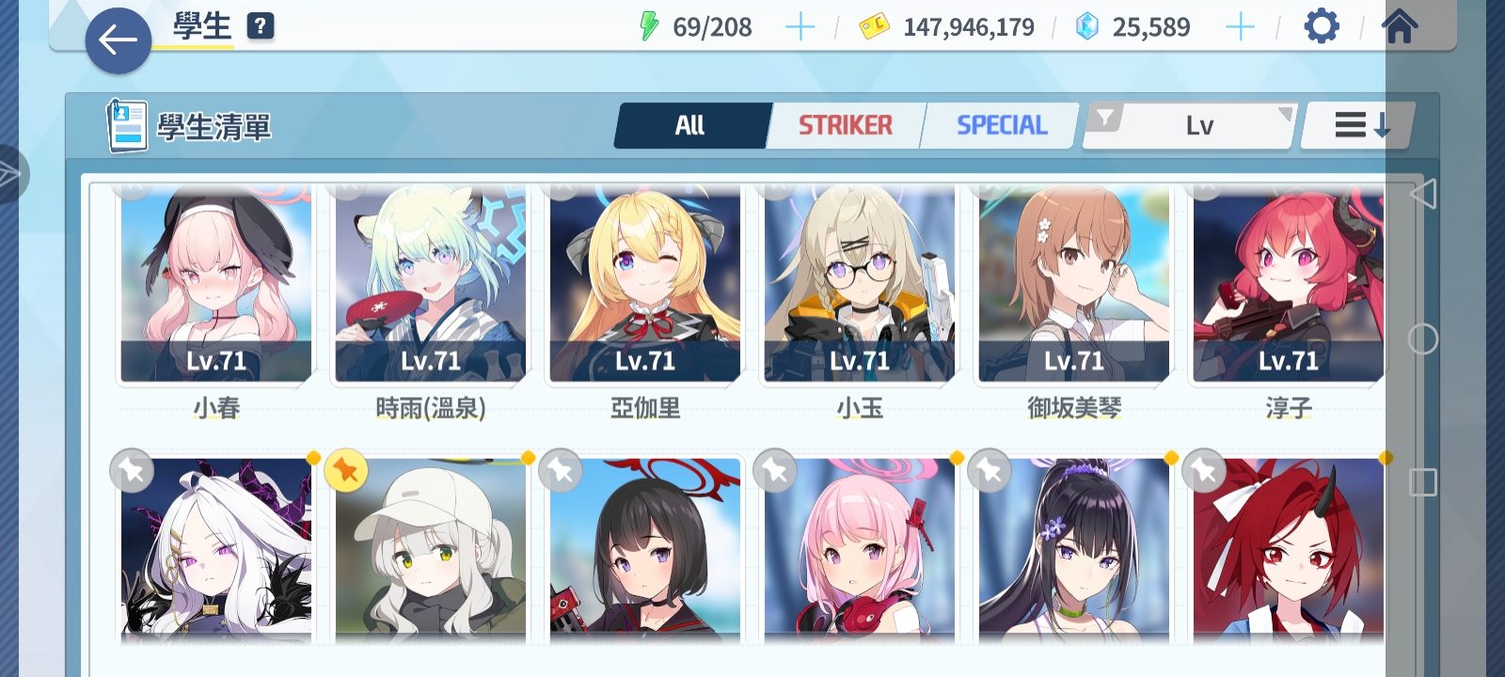Tap the blue gem currency icon
The image size is (1505, 677).
1087,27
